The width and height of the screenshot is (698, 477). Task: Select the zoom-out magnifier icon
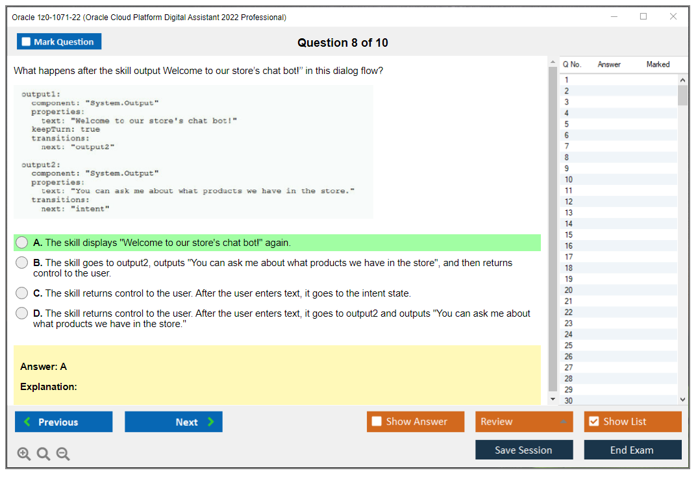click(63, 454)
